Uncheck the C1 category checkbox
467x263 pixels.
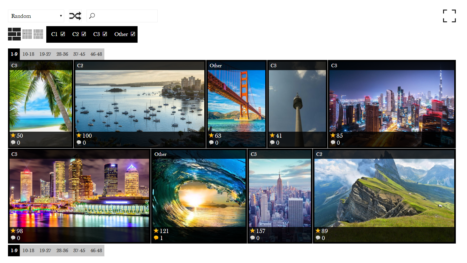coord(63,34)
